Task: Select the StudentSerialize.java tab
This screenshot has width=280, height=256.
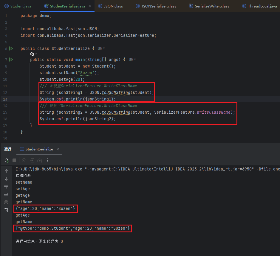Action: pyautogui.click(x=67, y=6)
